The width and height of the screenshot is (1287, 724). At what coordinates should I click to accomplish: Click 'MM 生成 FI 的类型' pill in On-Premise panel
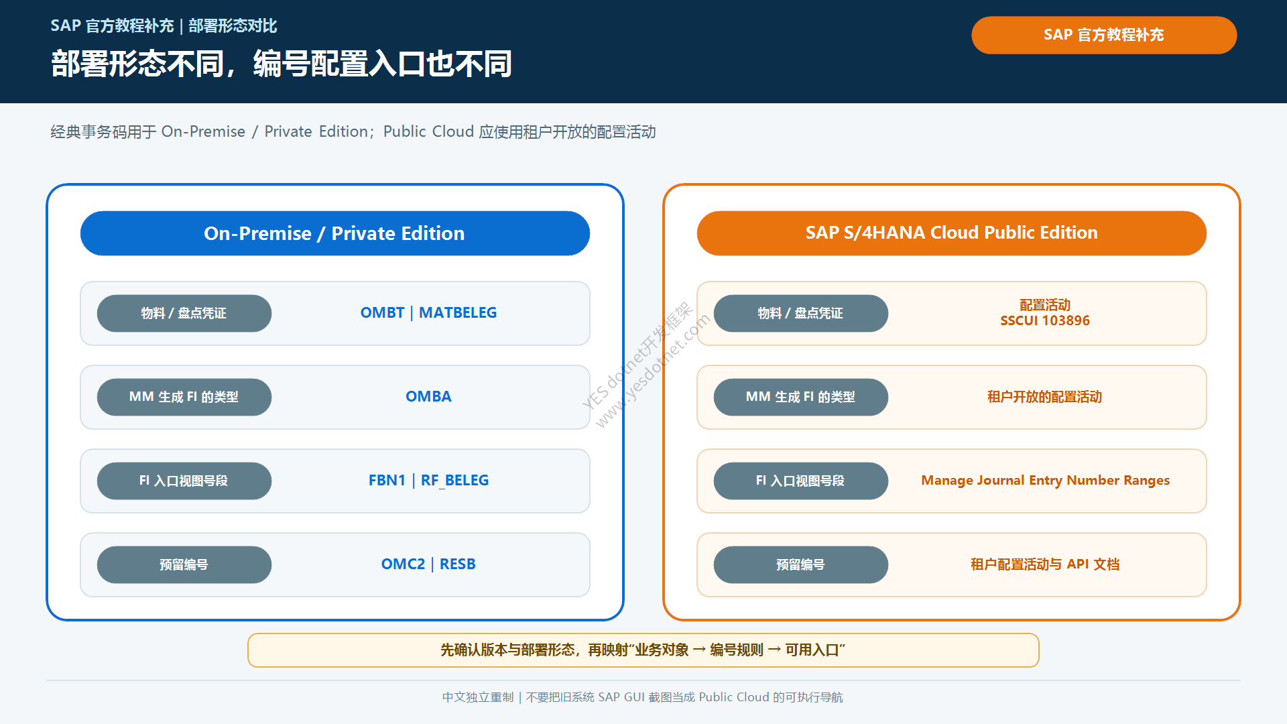click(x=184, y=397)
